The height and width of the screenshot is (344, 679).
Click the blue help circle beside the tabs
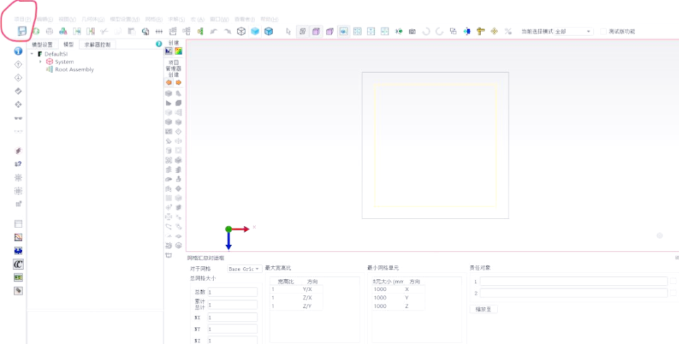(x=158, y=44)
